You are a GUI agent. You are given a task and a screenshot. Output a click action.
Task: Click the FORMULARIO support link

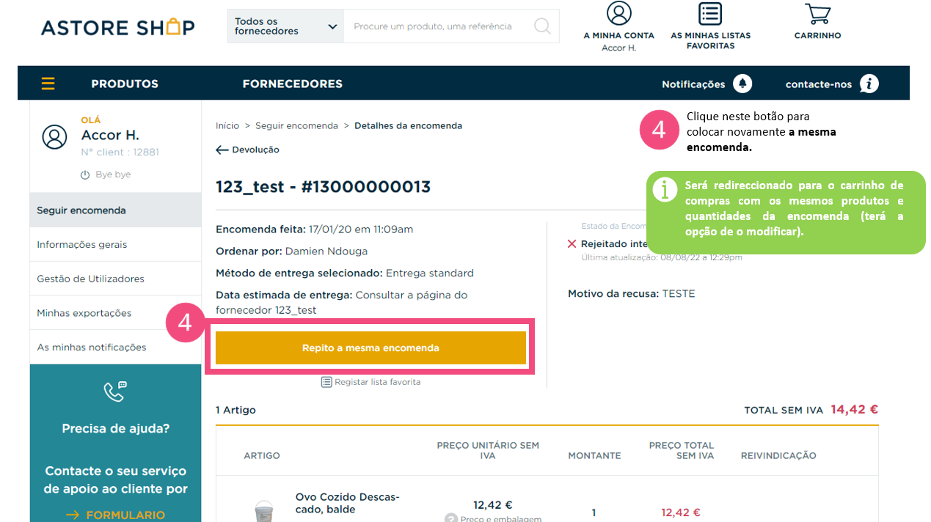[x=115, y=515]
